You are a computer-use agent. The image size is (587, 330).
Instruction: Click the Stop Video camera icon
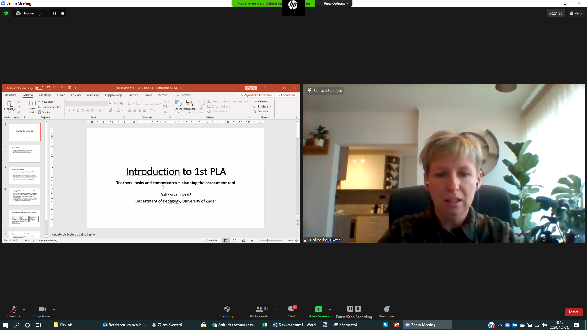click(x=42, y=309)
